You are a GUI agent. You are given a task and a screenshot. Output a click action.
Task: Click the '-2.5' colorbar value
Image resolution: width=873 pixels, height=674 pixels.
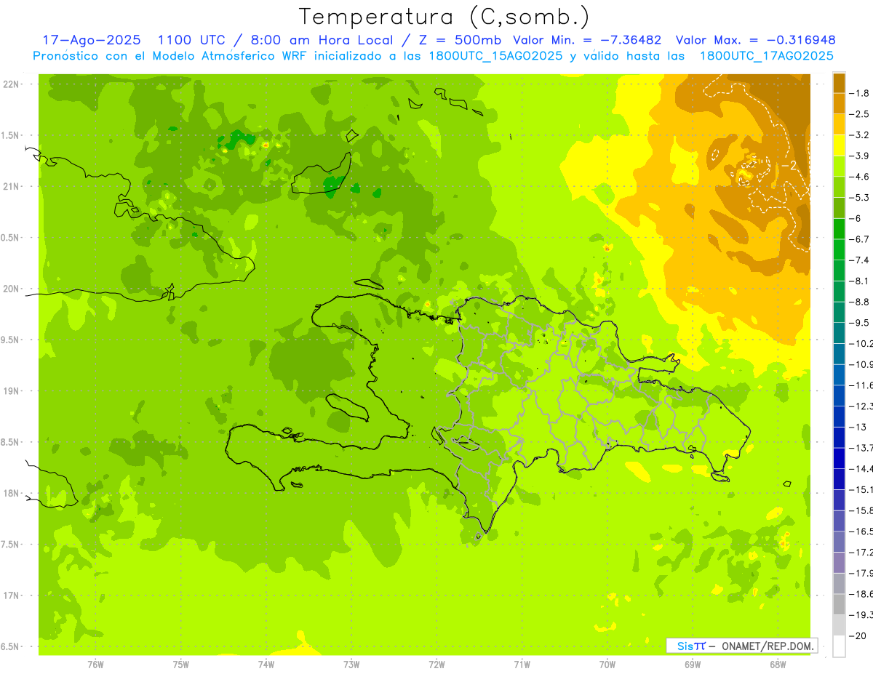tap(859, 114)
